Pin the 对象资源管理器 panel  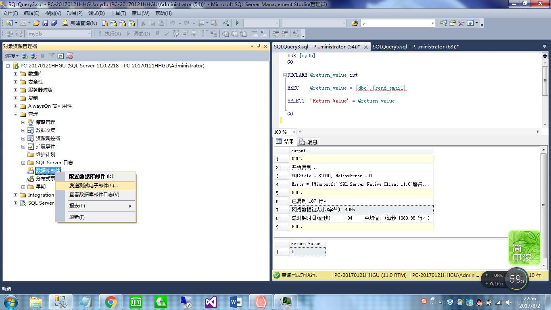click(x=259, y=46)
